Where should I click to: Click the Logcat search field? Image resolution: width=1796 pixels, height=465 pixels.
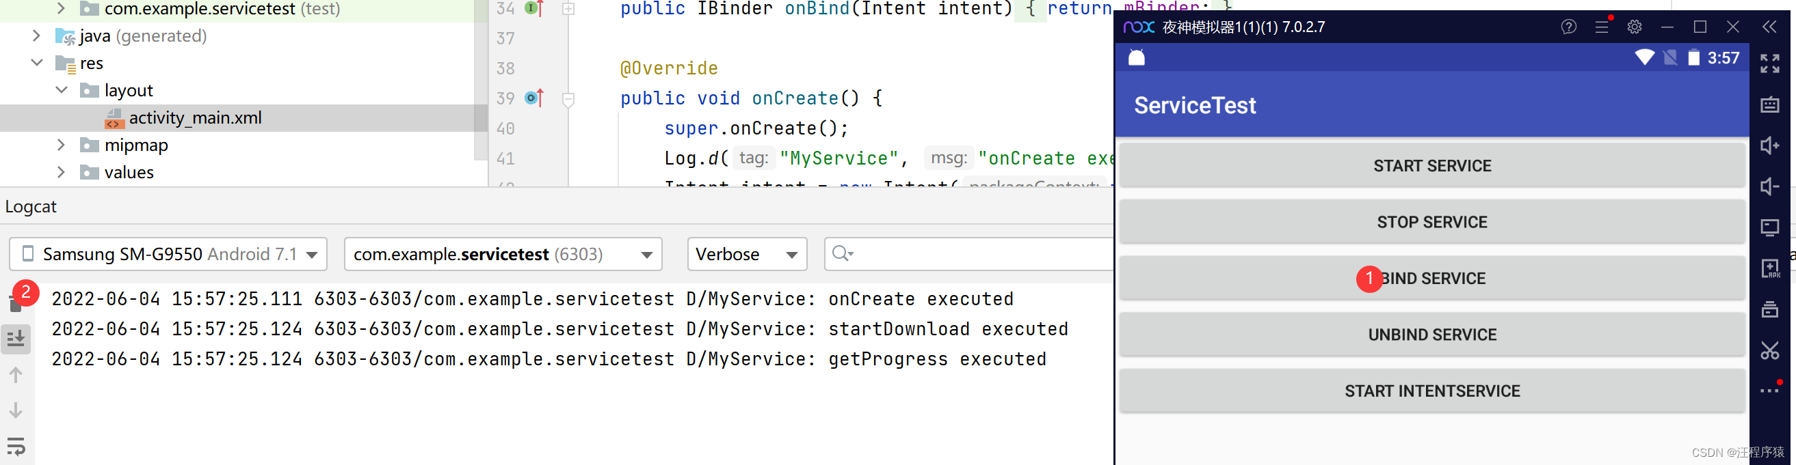969,254
